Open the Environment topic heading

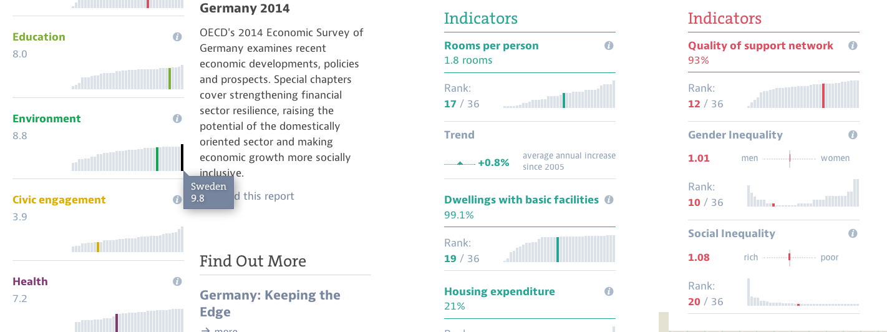point(47,119)
